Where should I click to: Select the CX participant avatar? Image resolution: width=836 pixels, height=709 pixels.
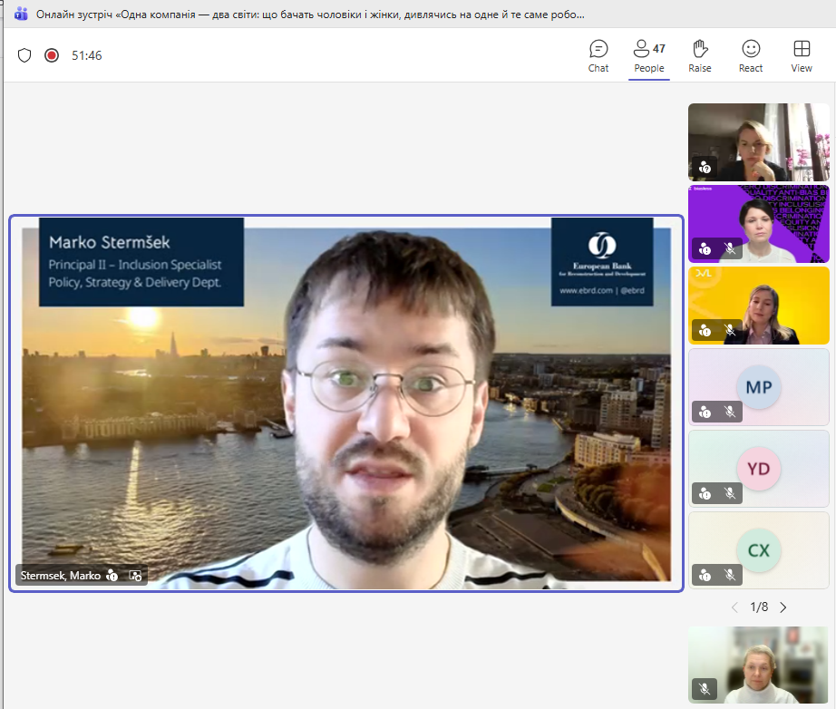point(758,550)
